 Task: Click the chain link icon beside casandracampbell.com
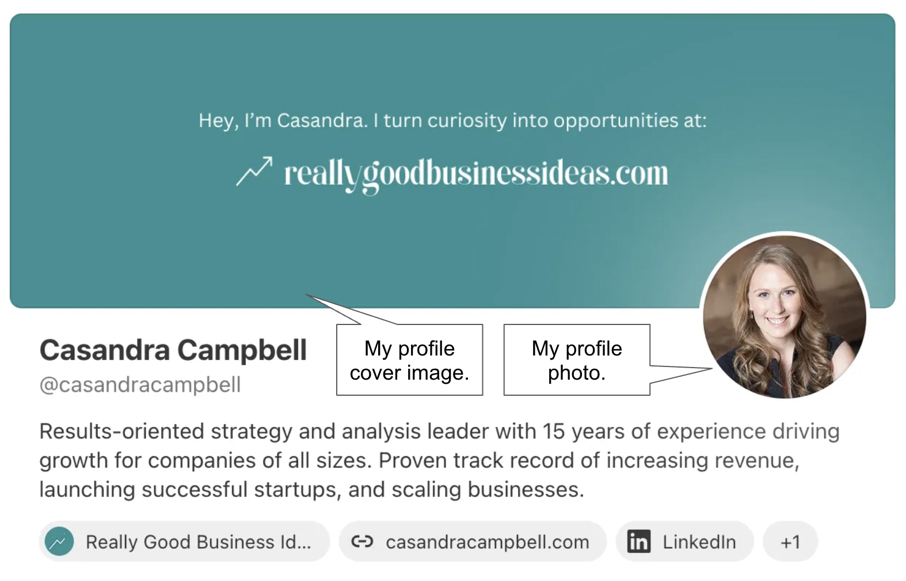point(362,541)
